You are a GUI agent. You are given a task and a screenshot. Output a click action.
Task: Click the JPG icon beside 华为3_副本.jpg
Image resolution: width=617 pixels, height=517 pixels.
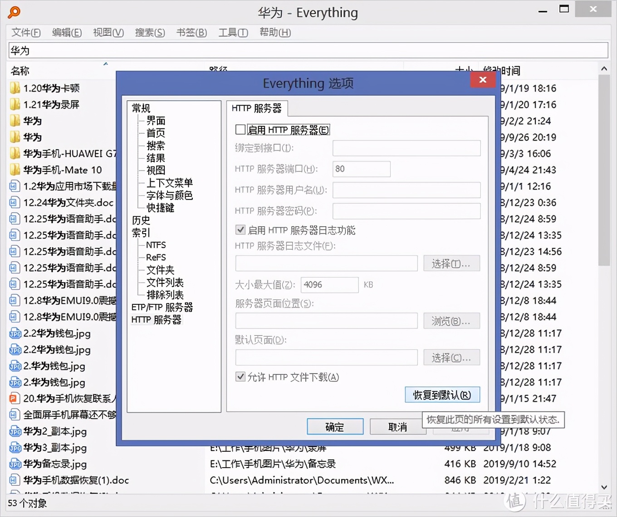click(15, 448)
